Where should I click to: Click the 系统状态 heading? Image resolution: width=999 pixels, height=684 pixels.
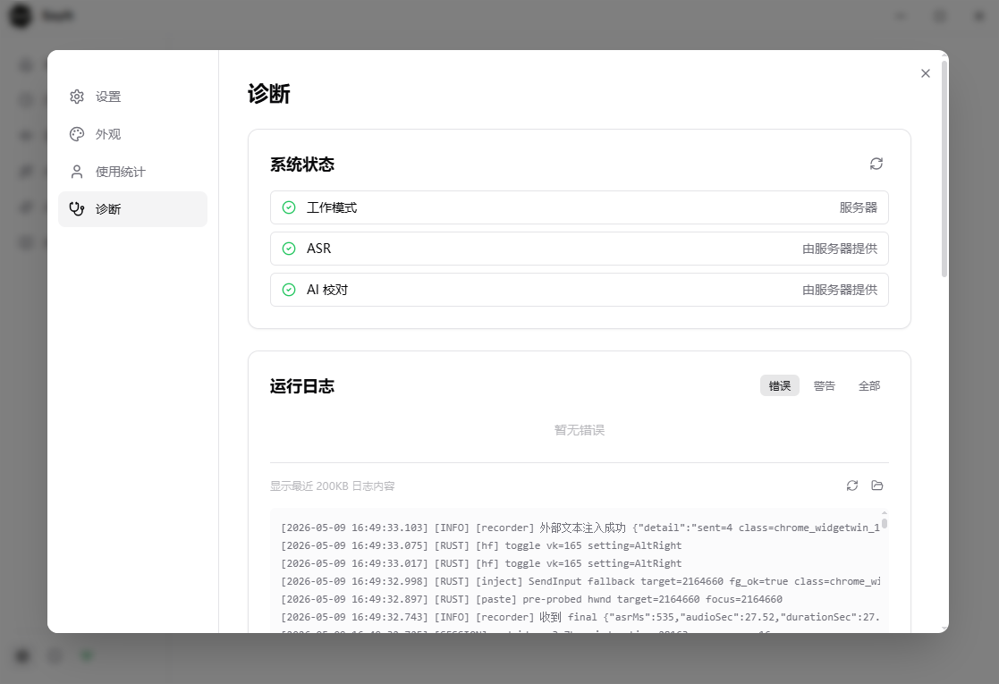pos(302,165)
